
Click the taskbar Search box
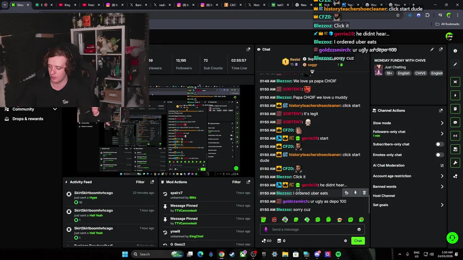[x=157, y=254]
